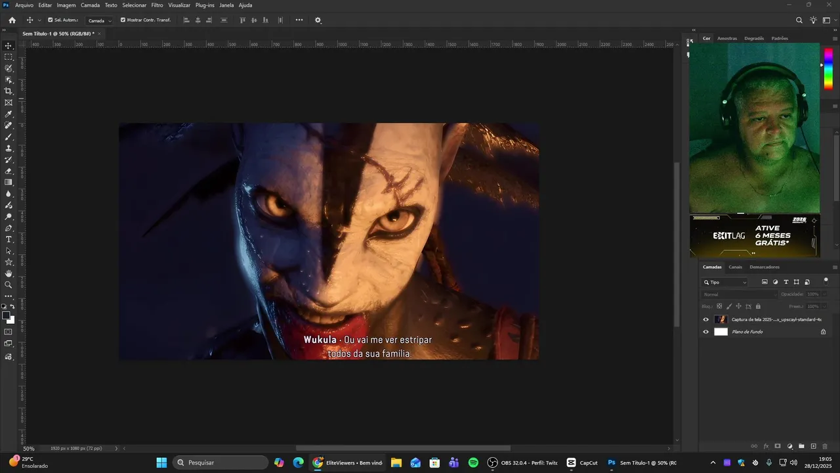Create a new adjustment layer
Screen dimensions: 840x473
pos(790,446)
